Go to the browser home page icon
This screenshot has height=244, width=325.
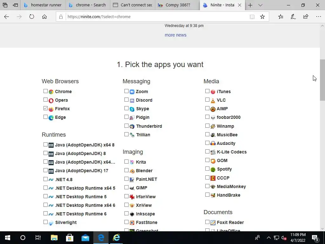[44, 17]
